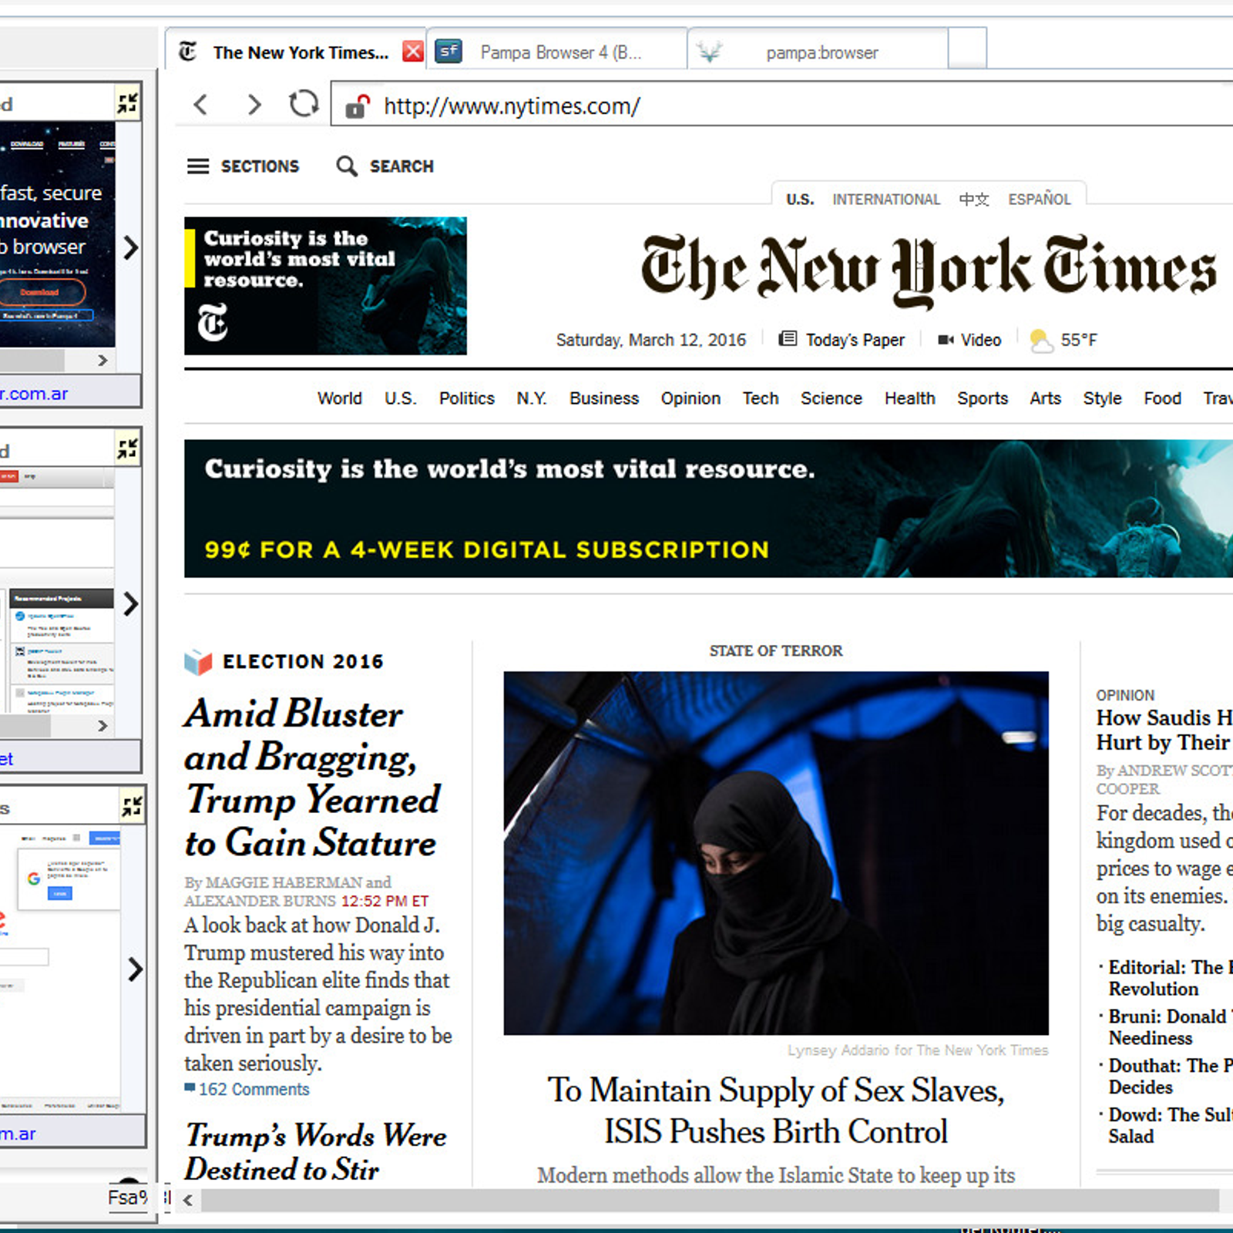Screen dimensions: 1233x1233
Task: Collapse the third sidebar page panel
Action: 133,807
